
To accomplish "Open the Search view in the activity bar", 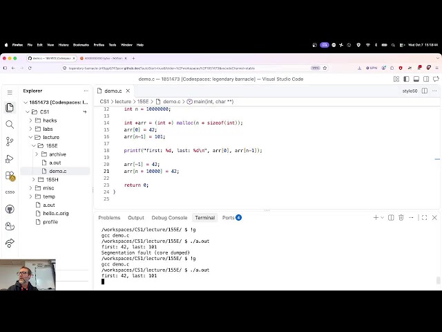I will click(10, 124).
